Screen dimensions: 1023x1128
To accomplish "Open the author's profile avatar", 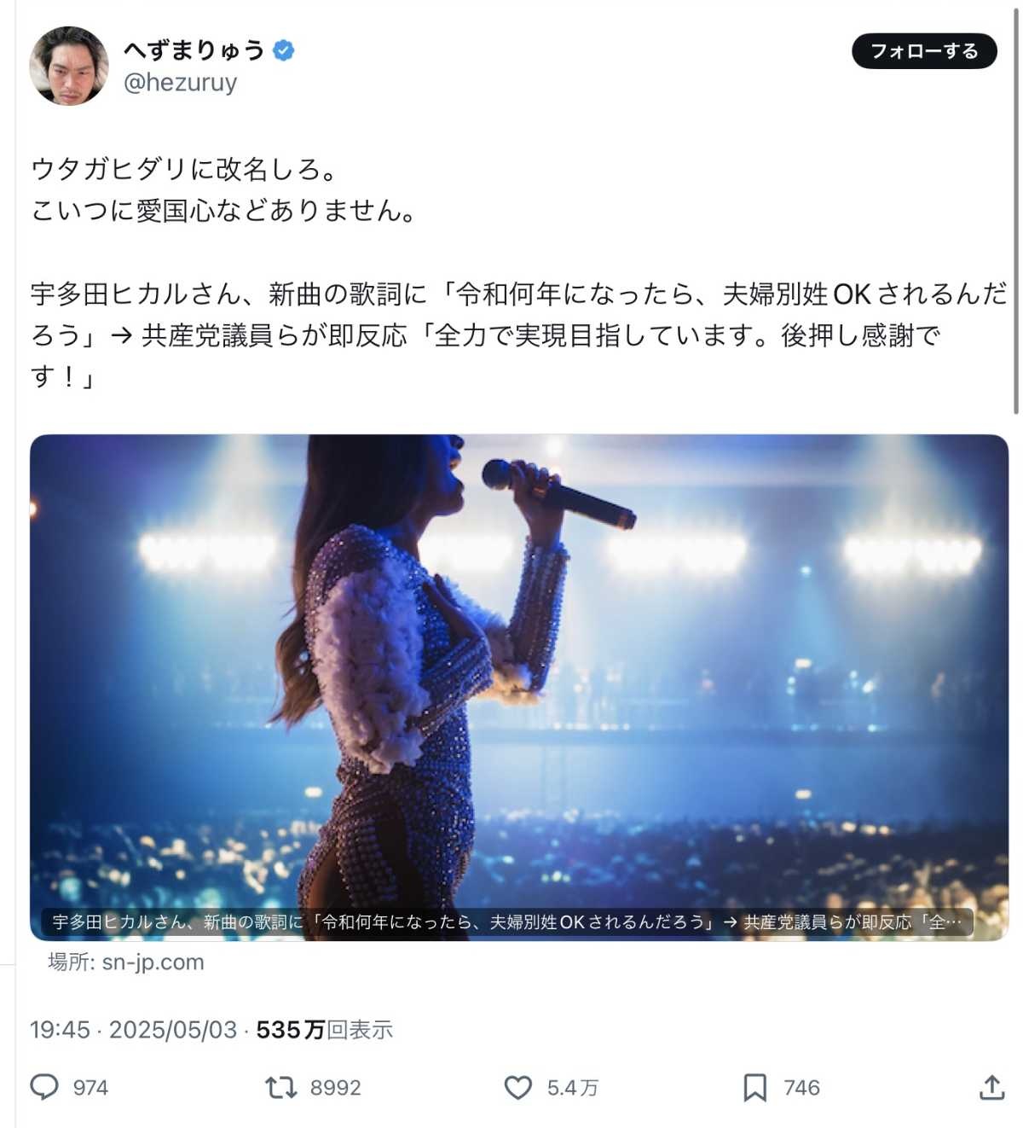I will tap(69, 66).
